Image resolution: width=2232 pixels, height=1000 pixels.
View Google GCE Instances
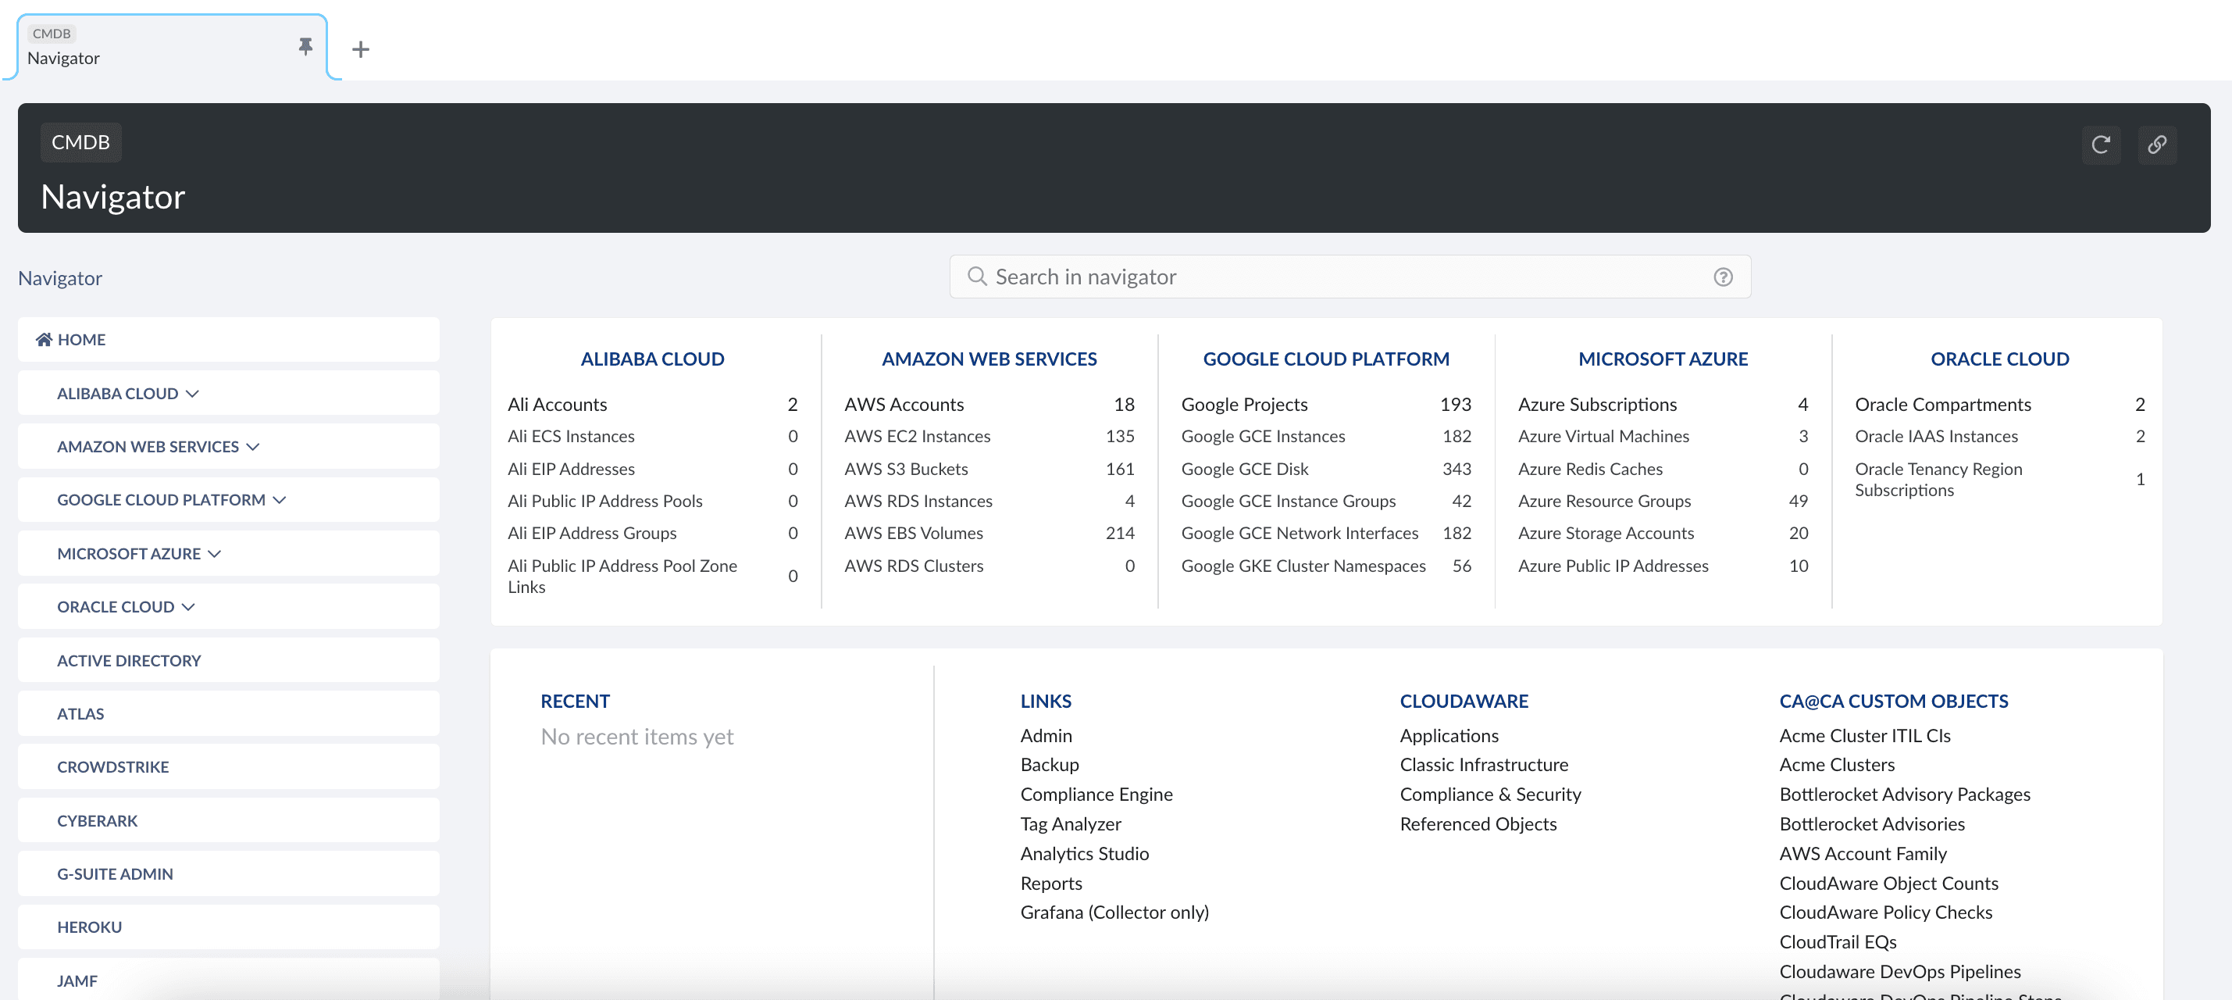pos(1264,437)
